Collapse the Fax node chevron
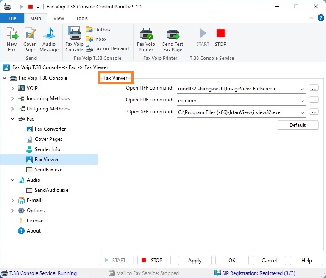The width and height of the screenshot is (326, 278). (x=12, y=118)
